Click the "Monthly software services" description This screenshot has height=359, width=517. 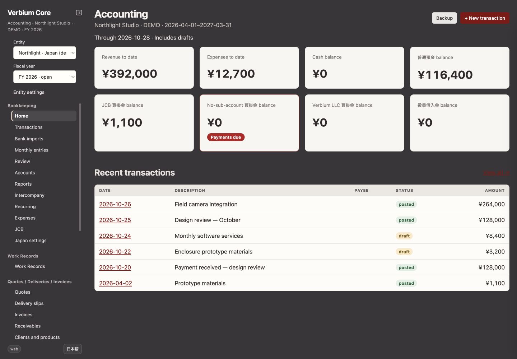click(209, 236)
